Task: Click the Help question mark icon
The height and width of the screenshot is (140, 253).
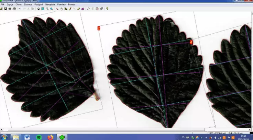Action: point(107,9)
